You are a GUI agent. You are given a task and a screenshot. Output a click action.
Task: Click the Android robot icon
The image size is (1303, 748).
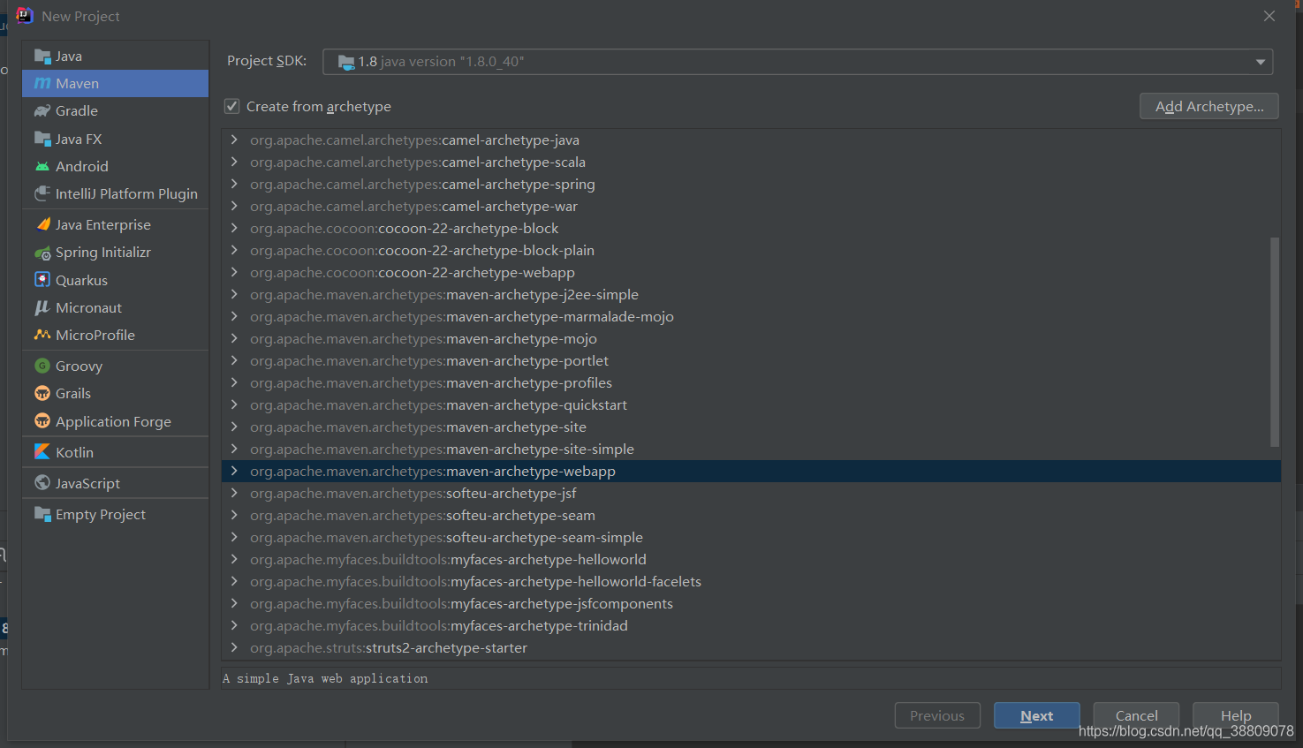tap(42, 166)
